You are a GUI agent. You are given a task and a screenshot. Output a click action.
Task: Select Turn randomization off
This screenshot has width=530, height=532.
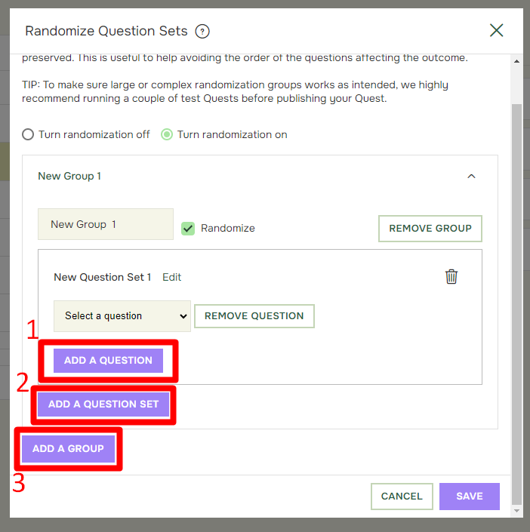[28, 134]
